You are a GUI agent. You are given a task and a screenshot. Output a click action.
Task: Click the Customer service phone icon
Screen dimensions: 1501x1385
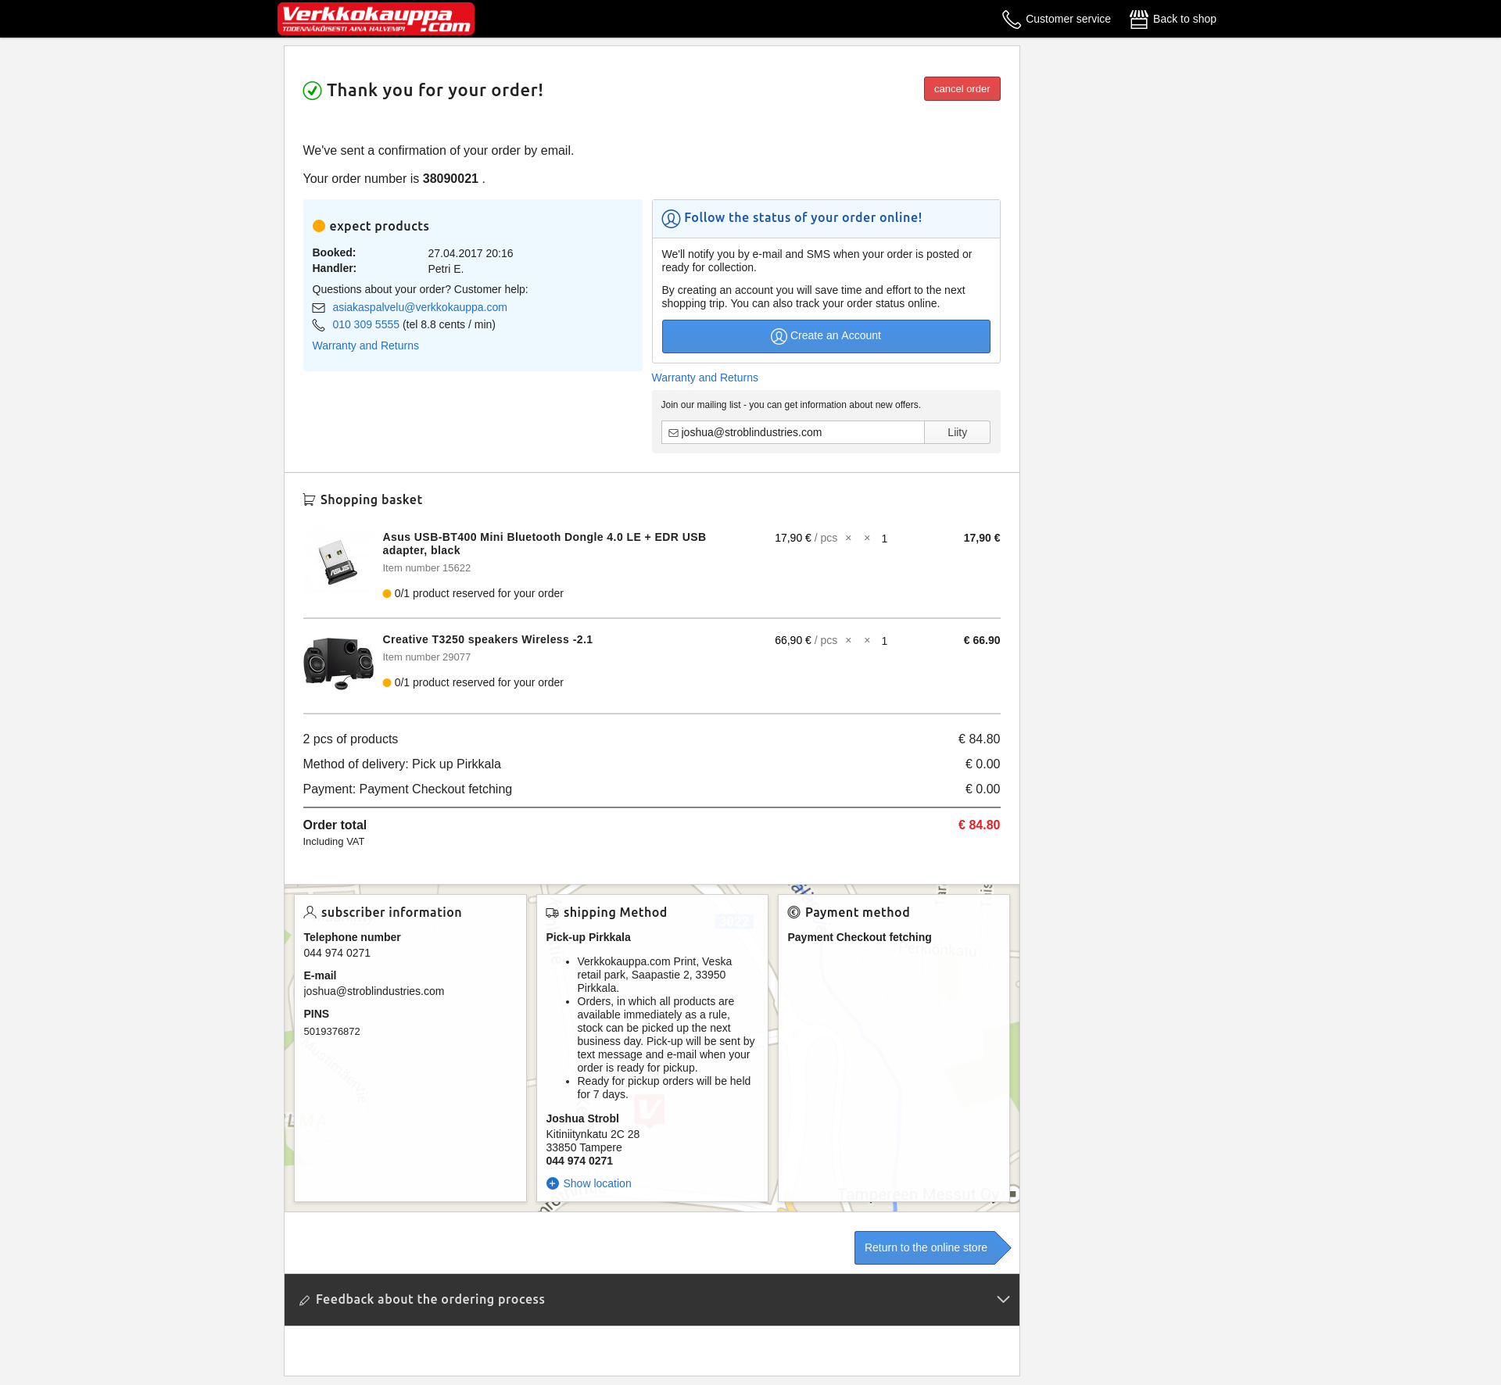coord(1012,20)
